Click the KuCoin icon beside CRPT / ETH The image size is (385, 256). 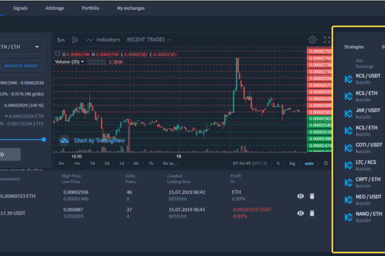349,183
